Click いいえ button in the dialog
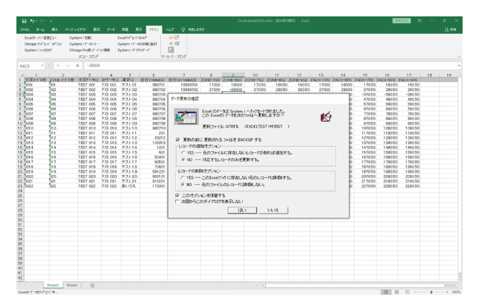 [x=274, y=210]
